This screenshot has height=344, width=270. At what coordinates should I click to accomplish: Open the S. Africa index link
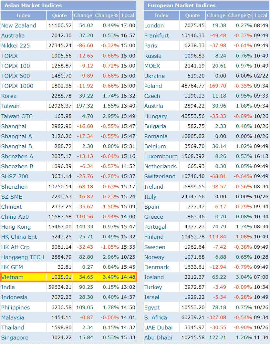(156, 318)
